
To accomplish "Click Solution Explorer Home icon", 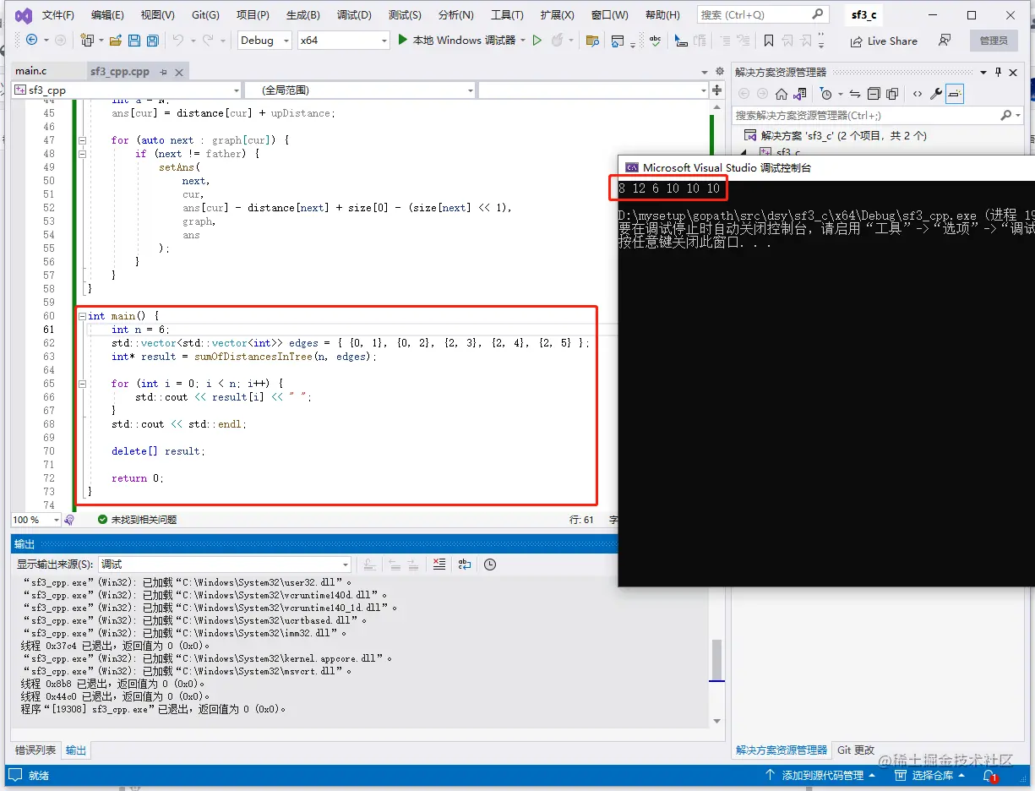I will [782, 94].
